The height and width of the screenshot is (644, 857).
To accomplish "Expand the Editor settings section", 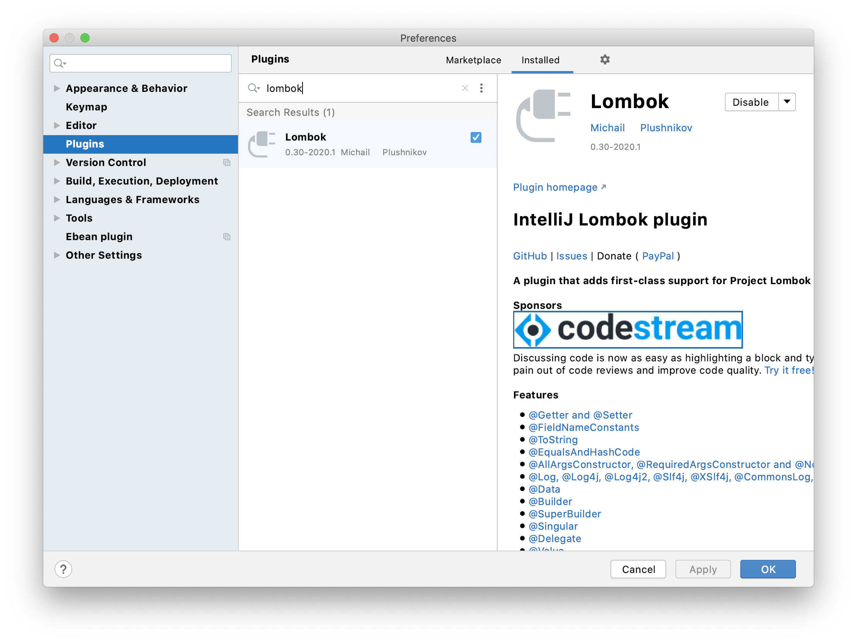I will tap(56, 125).
